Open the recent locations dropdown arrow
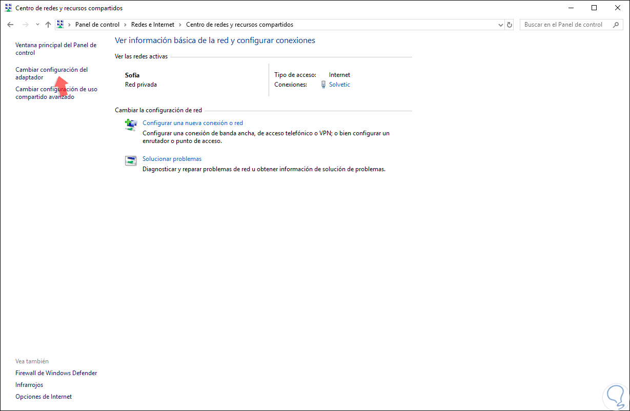This screenshot has width=630, height=411. [37, 25]
